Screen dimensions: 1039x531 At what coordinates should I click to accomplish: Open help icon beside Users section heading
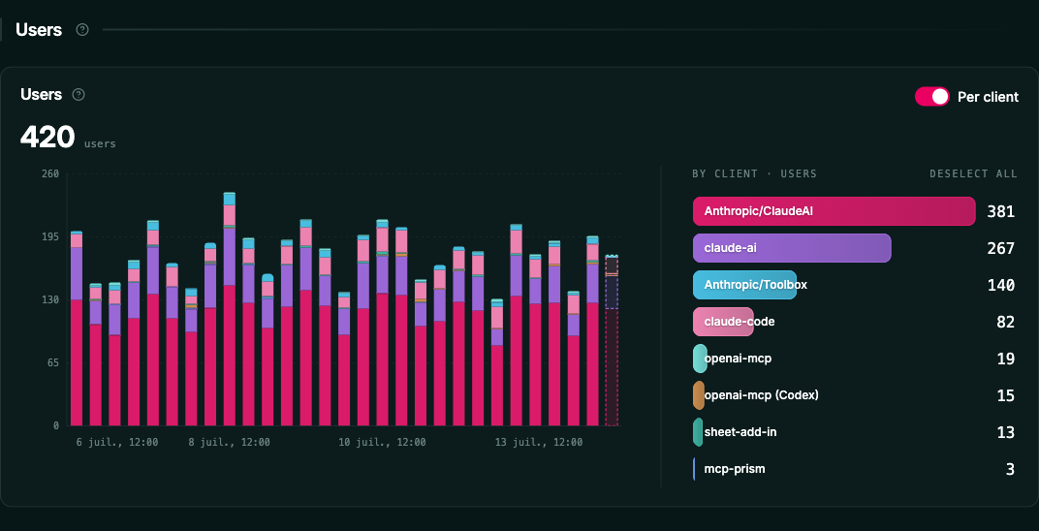(x=82, y=29)
